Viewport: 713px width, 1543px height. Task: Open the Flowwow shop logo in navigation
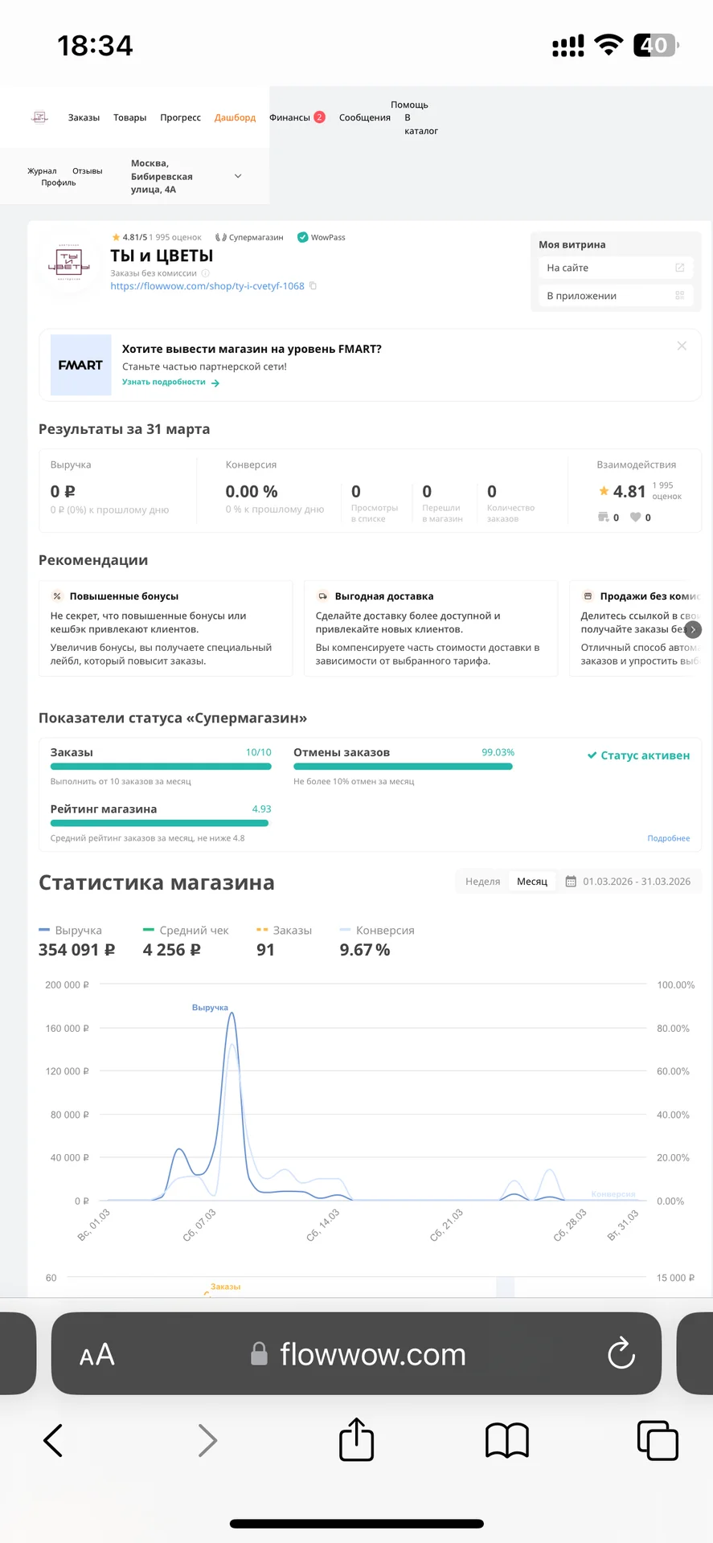click(x=39, y=117)
